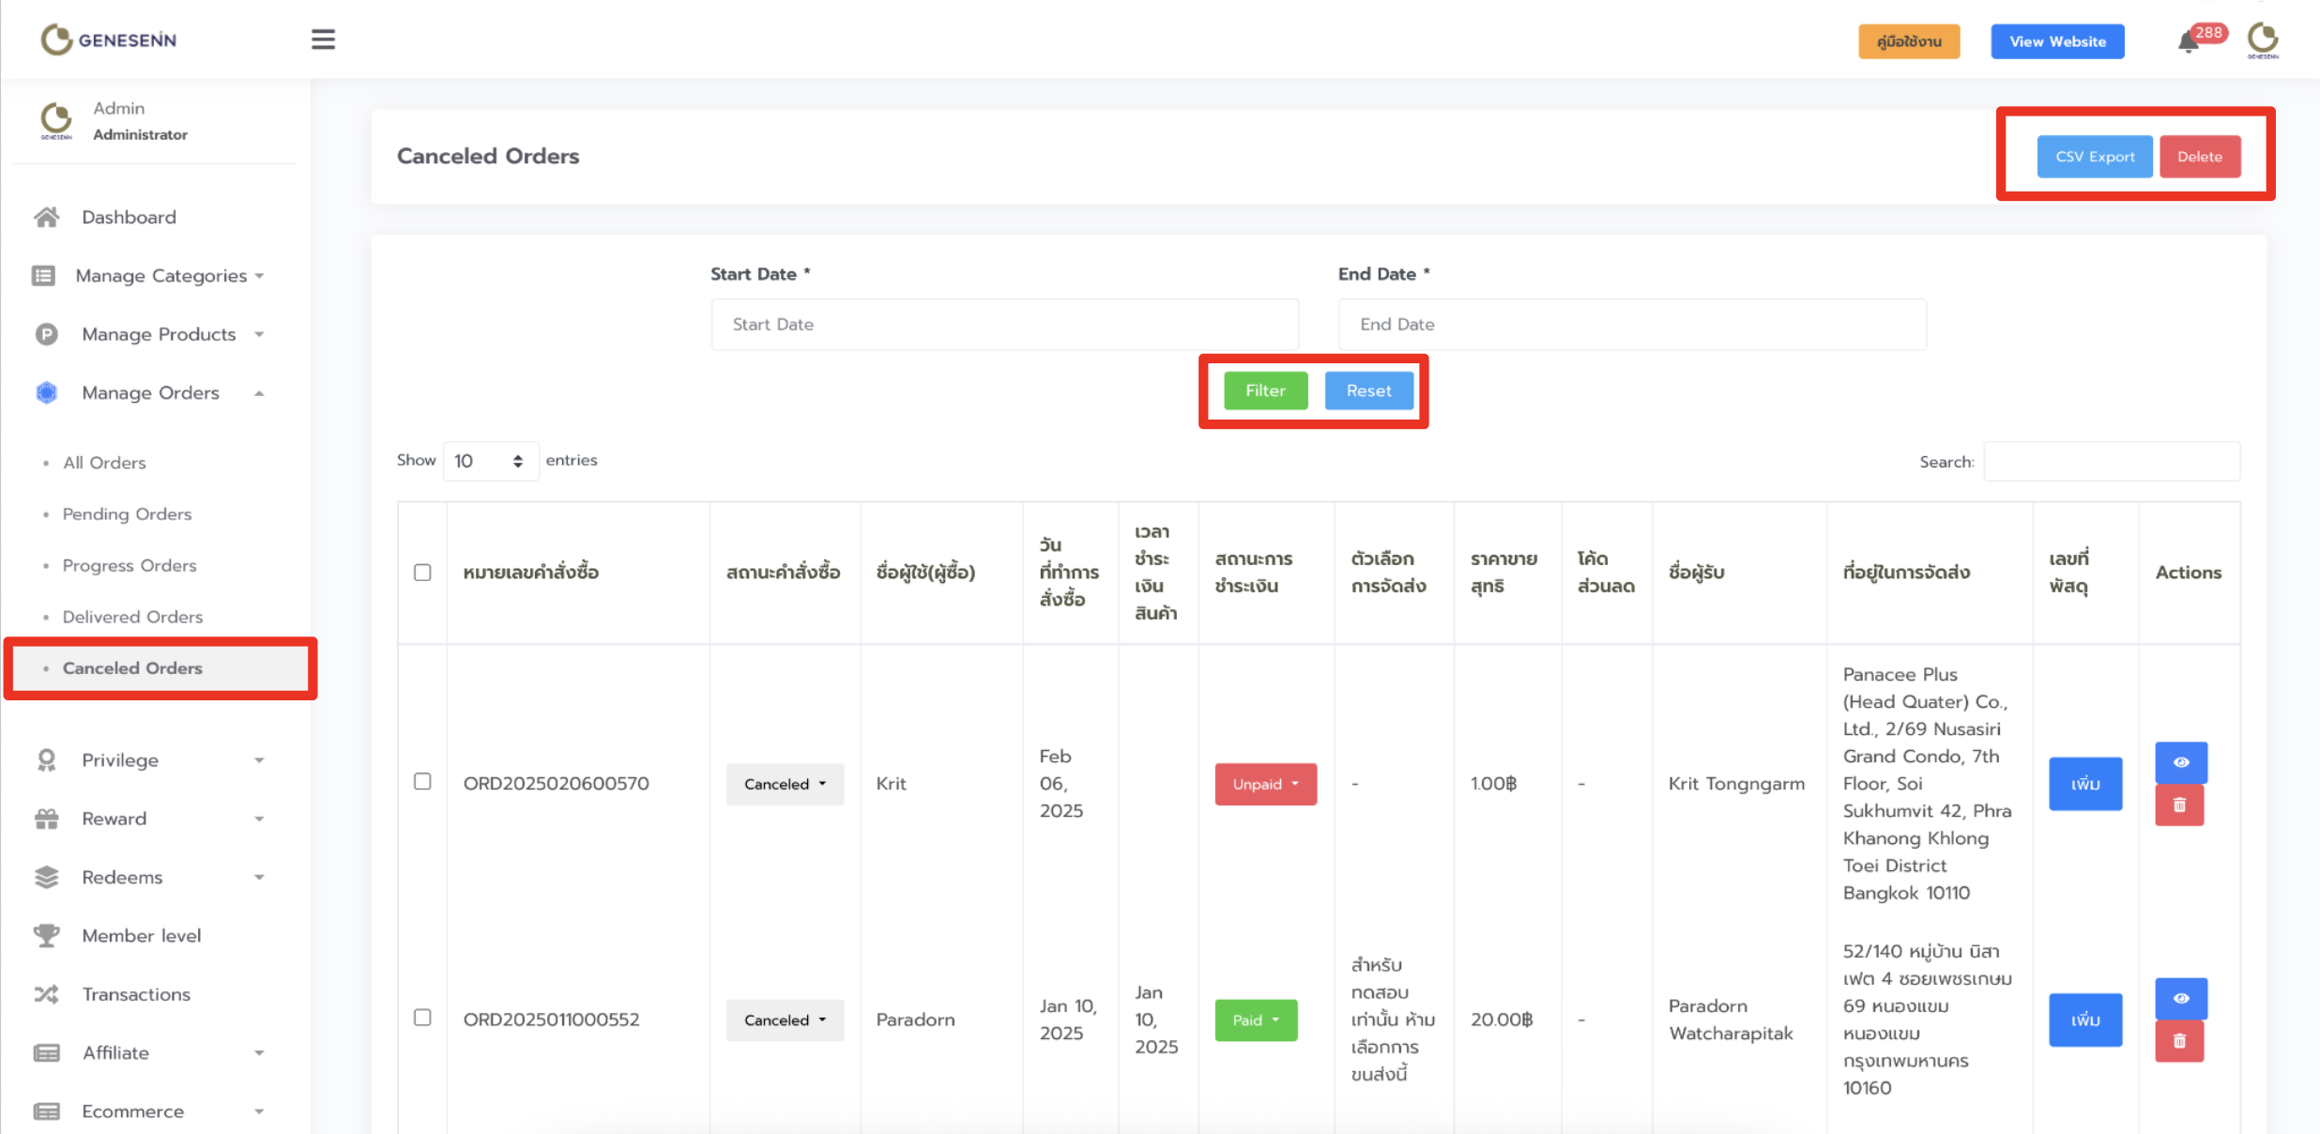Viewport: 2320px width, 1134px height.
Task: Go to Delivered Orders in sidebar
Action: 132,617
